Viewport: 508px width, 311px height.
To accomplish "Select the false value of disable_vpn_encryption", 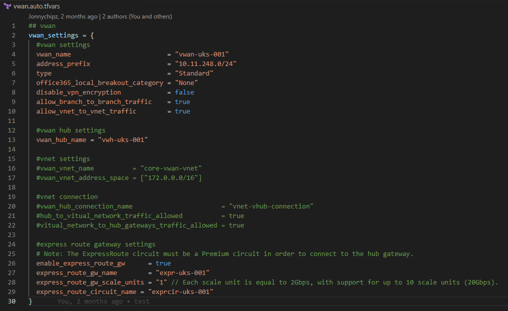I will click(x=184, y=92).
